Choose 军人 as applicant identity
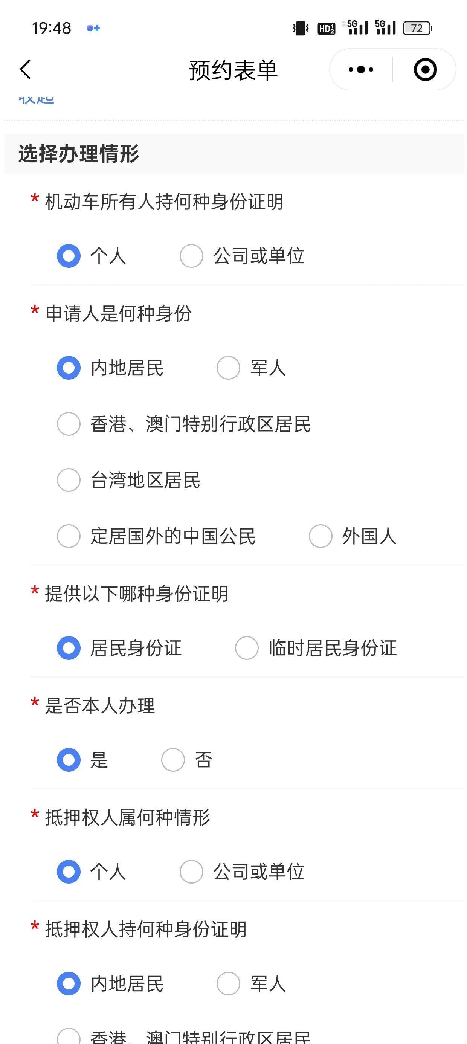 tap(228, 368)
